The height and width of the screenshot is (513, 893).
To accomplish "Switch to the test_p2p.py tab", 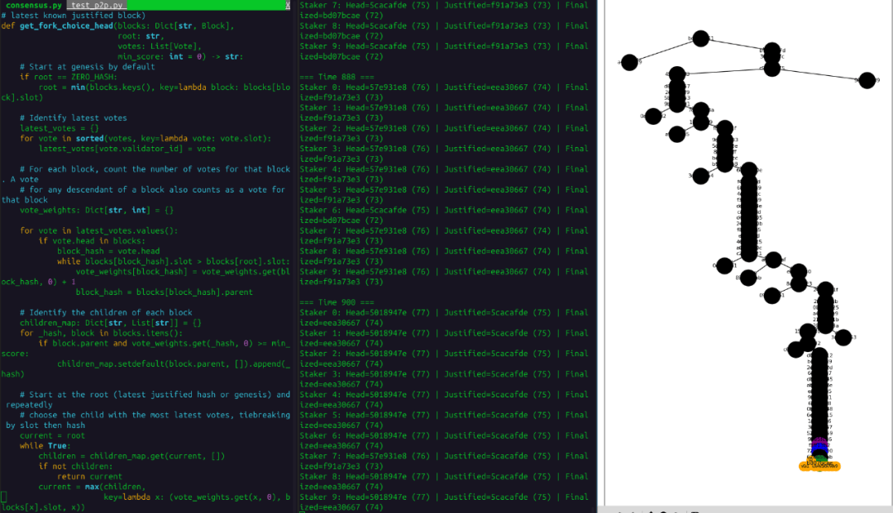I will [97, 5].
